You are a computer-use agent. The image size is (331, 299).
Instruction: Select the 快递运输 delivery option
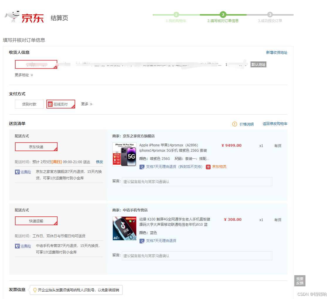(36, 221)
